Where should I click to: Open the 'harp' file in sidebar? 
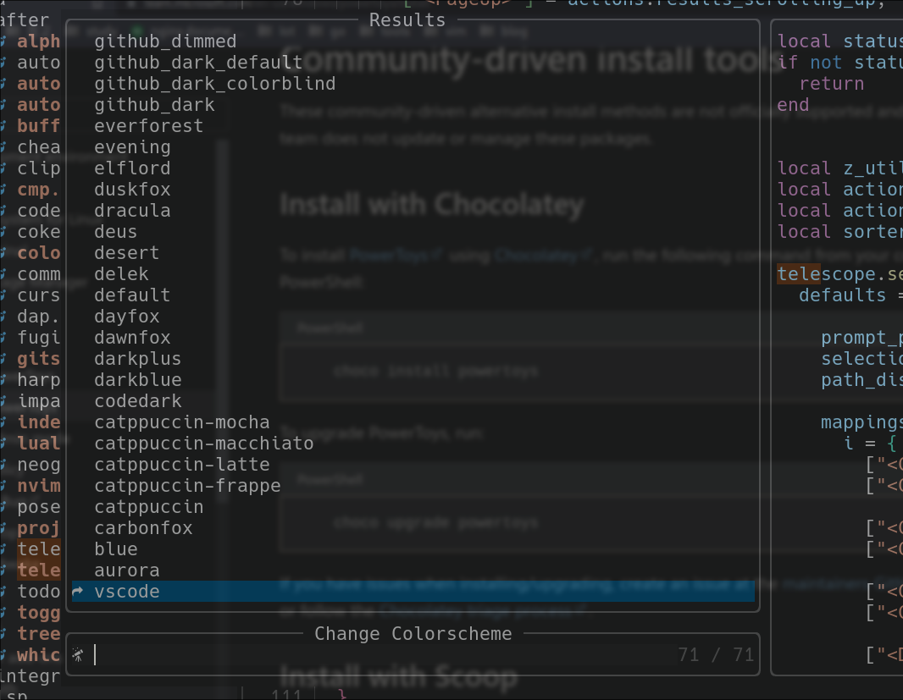click(x=39, y=380)
